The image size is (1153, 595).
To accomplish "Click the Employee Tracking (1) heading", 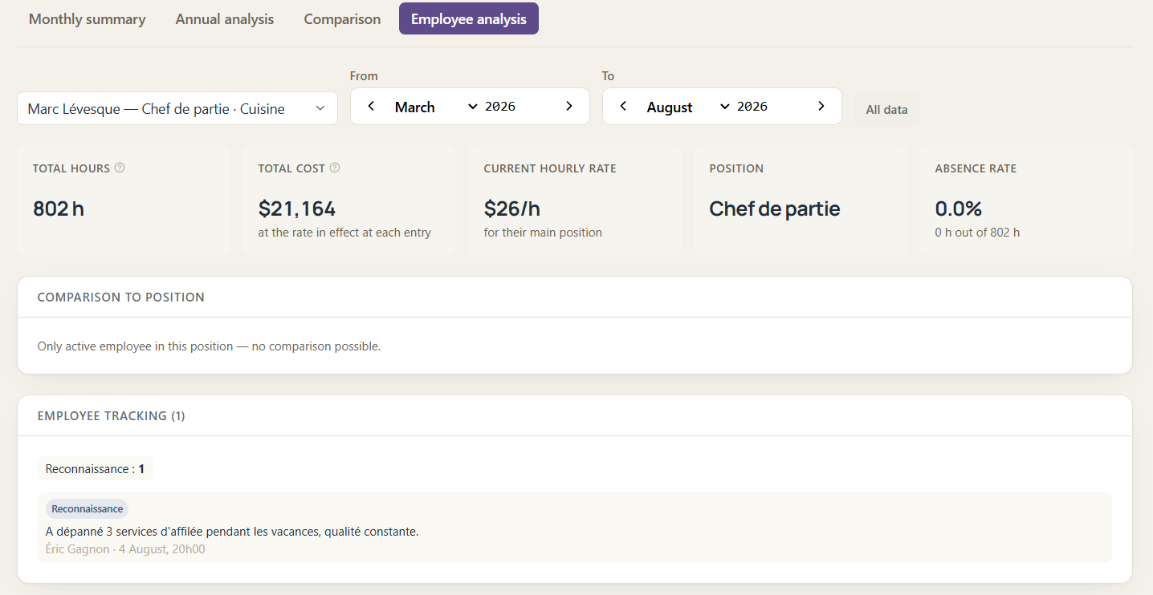I will (112, 416).
